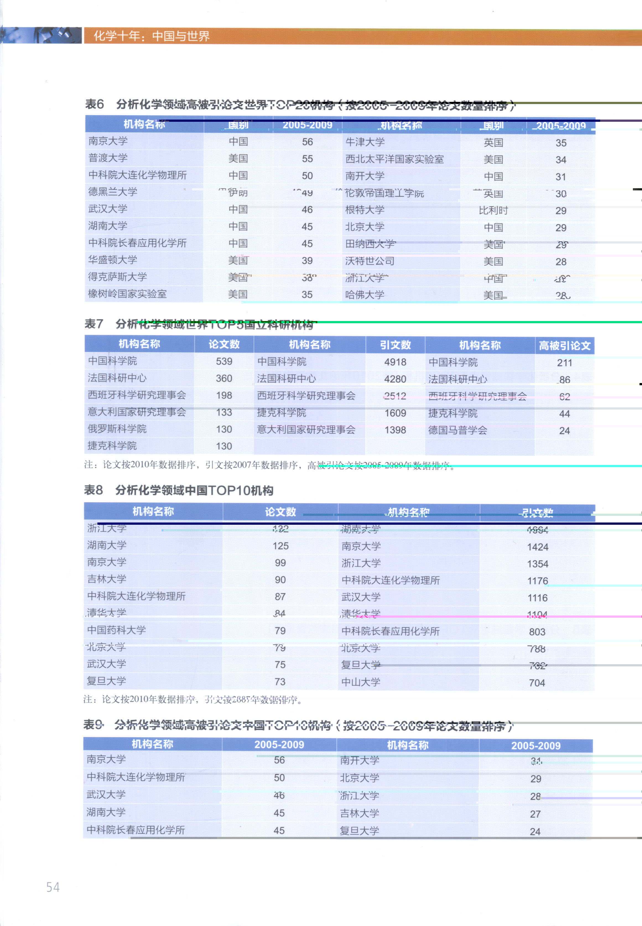Click the cell 中山大学
642x926 pixels.
361,682
